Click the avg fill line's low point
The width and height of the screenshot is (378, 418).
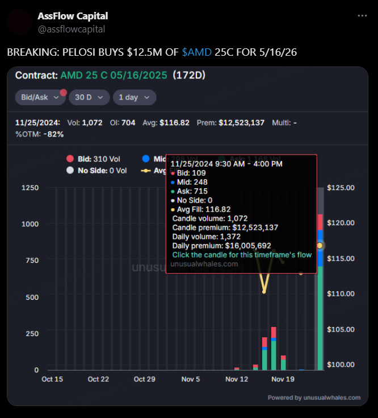click(x=264, y=291)
